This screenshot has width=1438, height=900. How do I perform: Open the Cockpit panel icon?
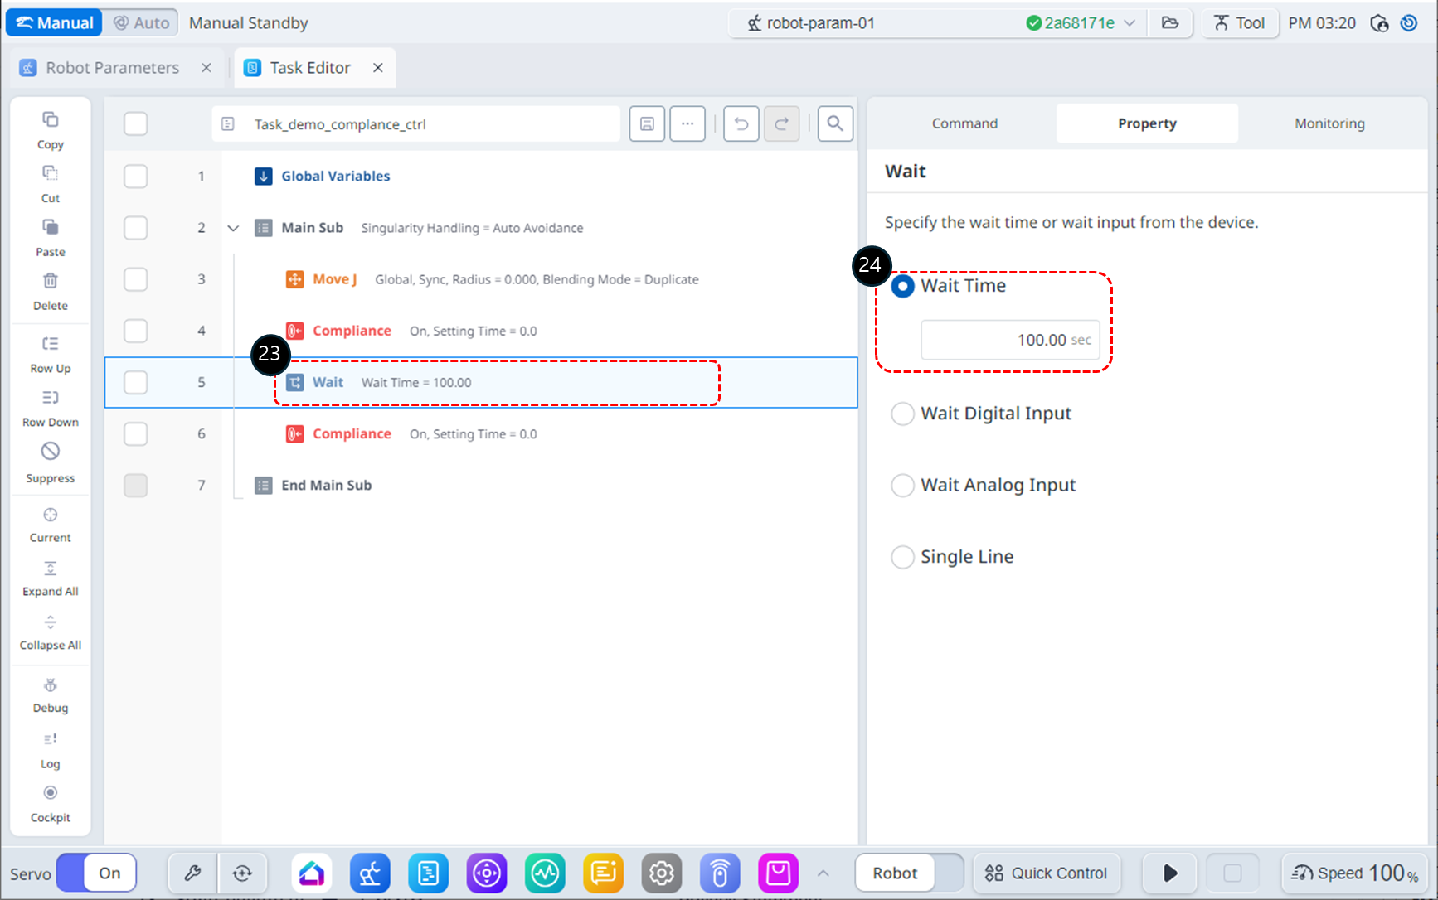point(51,793)
